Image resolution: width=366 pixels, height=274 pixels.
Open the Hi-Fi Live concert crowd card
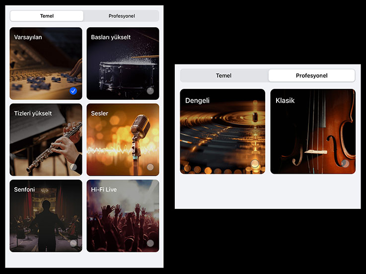[x=123, y=215]
